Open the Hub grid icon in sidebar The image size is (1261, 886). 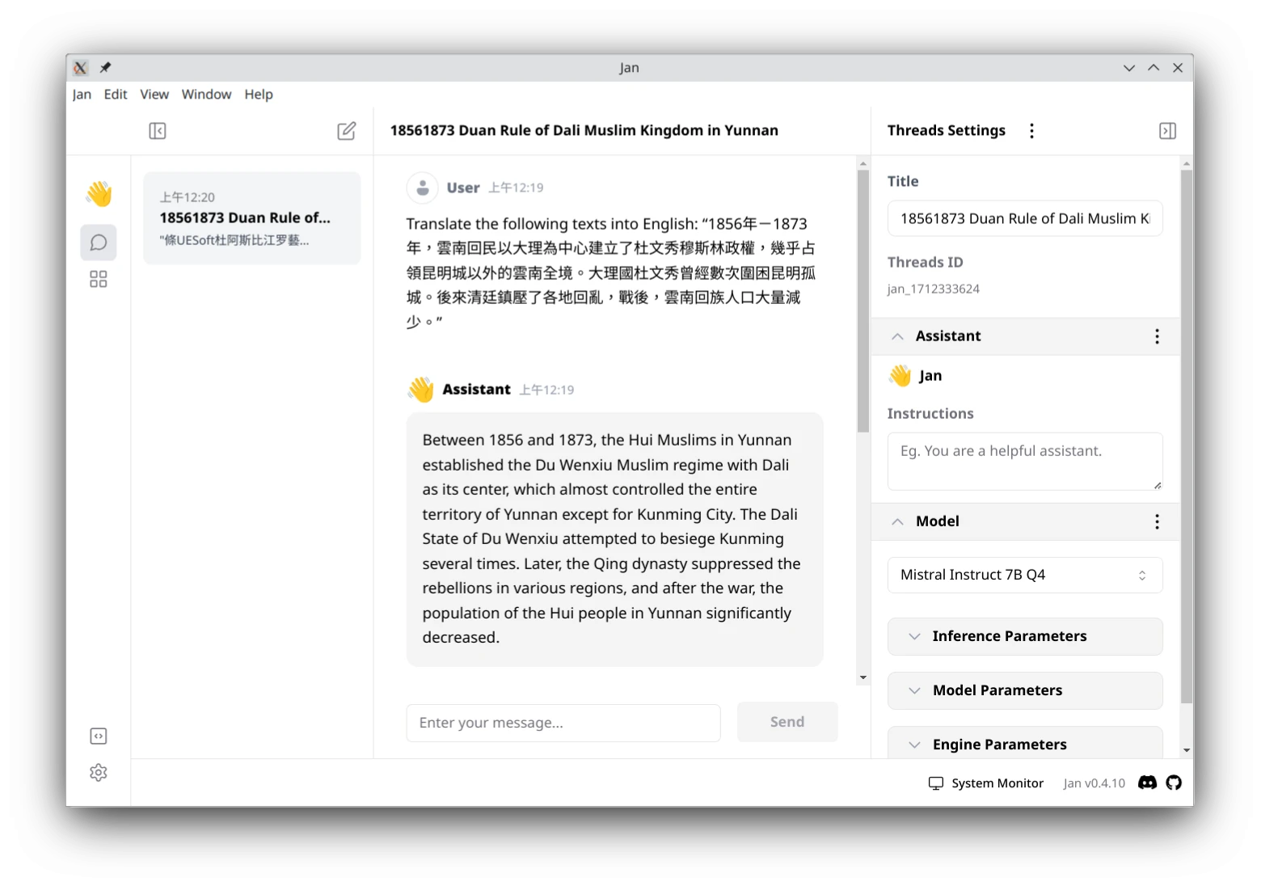99,280
